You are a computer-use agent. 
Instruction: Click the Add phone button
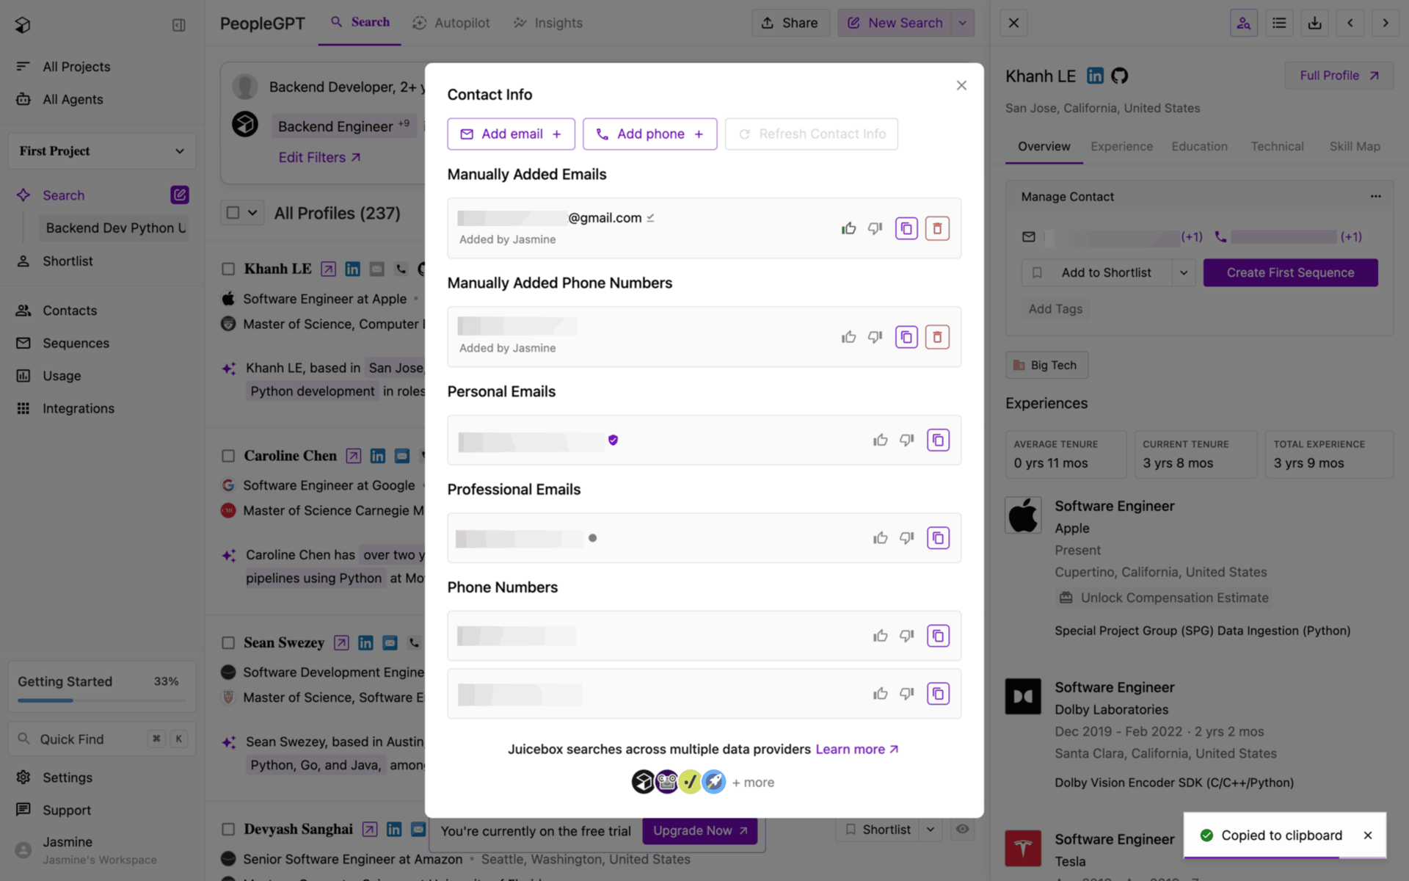click(649, 134)
